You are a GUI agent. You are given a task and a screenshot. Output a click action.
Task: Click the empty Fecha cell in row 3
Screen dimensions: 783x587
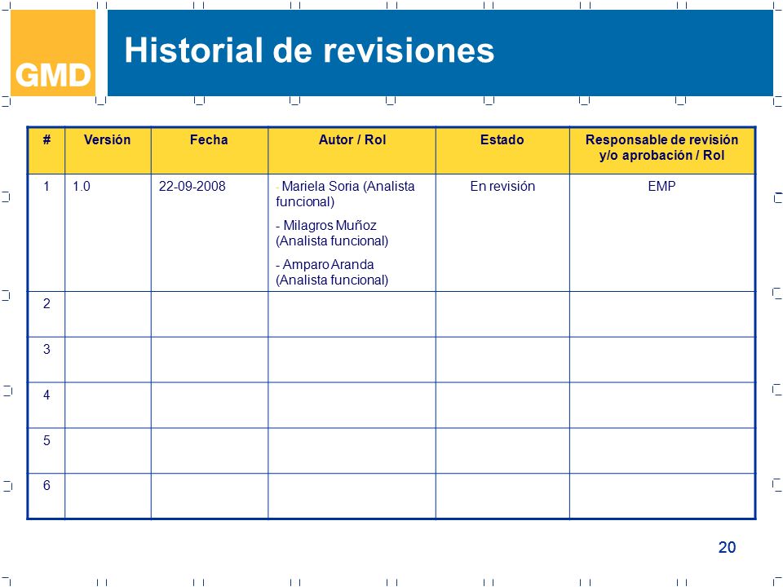[x=210, y=360]
